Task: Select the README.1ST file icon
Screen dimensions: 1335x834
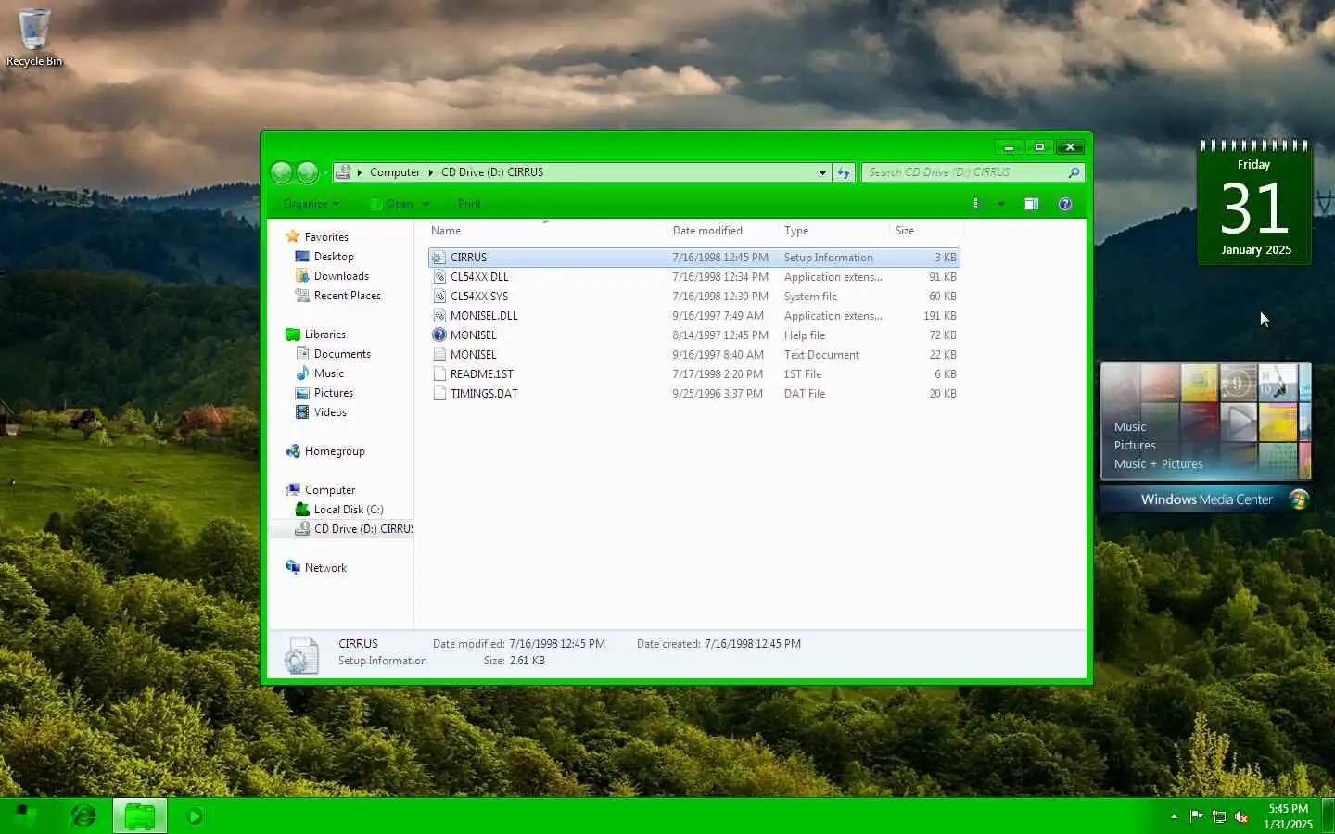Action: (x=439, y=374)
